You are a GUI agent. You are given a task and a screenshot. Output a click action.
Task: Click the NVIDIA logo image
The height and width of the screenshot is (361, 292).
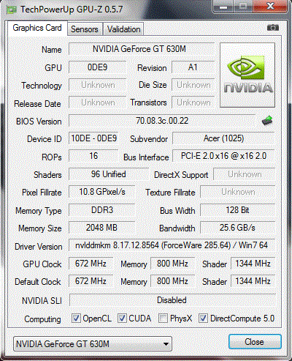coord(247,75)
